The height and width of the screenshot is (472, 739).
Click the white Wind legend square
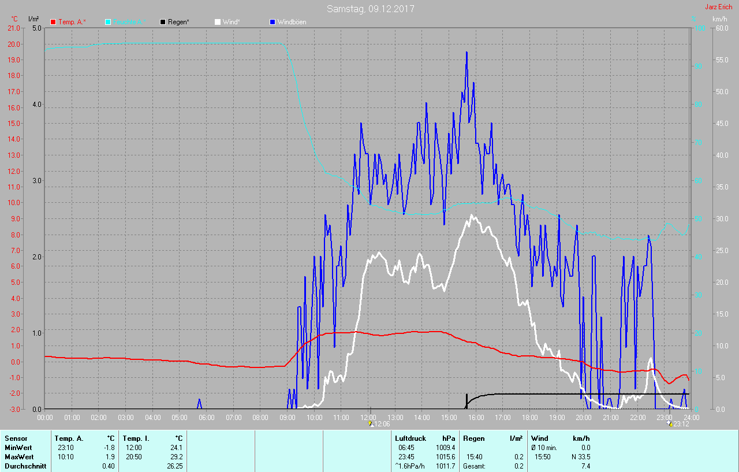pyautogui.click(x=218, y=22)
